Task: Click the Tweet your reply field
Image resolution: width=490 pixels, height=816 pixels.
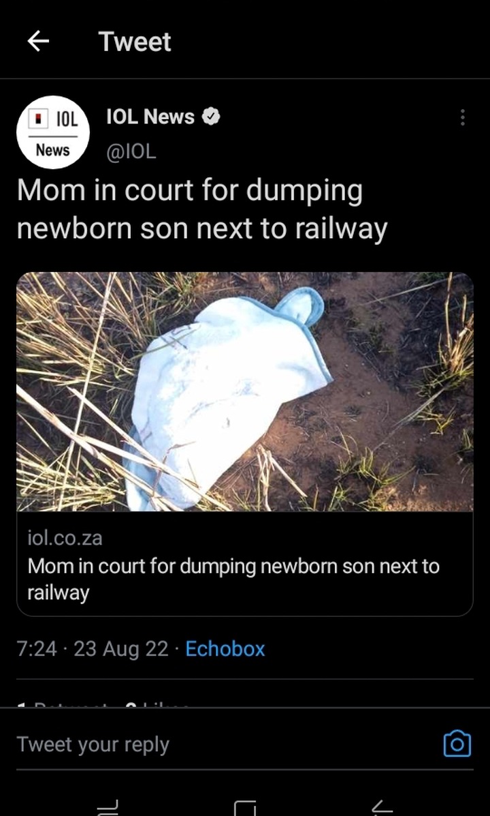Action: tap(223, 744)
